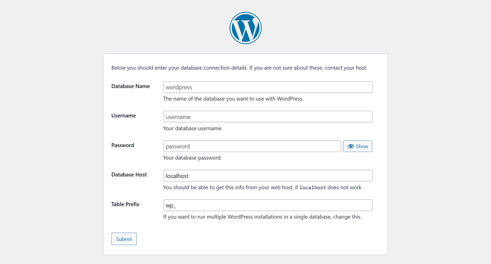
Task: Click the "Password" field label
Action: (123, 145)
